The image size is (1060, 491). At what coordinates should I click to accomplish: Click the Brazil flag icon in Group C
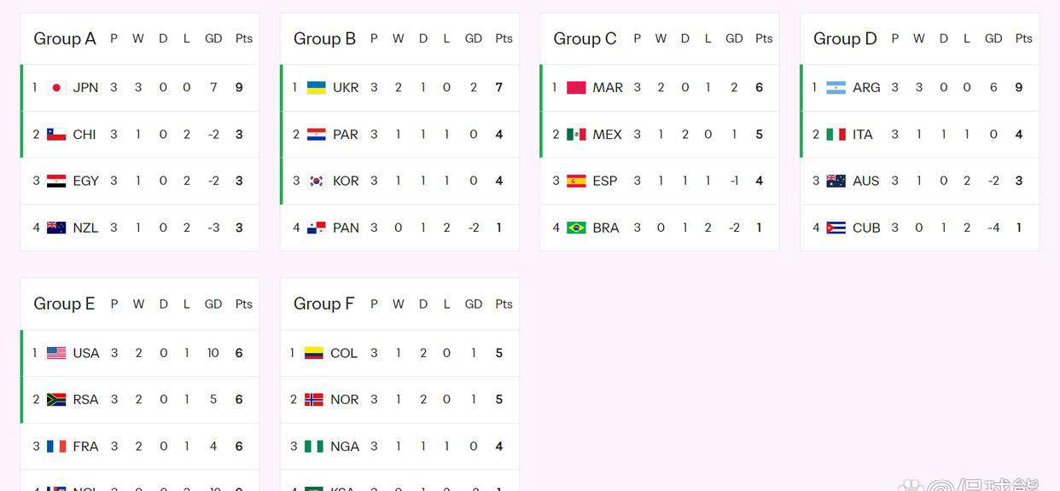(576, 228)
